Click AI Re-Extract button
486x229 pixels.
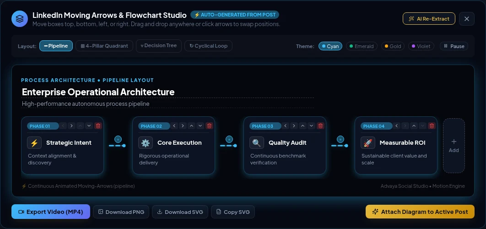pyautogui.click(x=429, y=19)
